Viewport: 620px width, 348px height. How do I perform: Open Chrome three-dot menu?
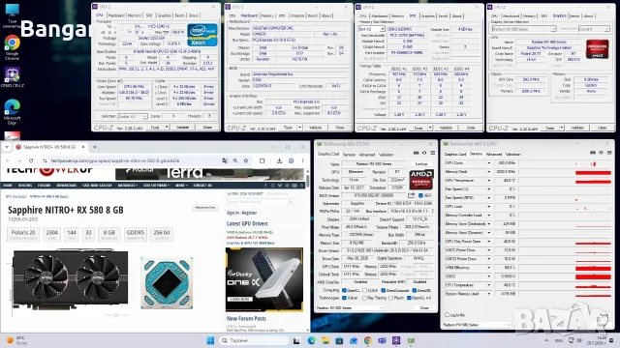click(x=302, y=160)
